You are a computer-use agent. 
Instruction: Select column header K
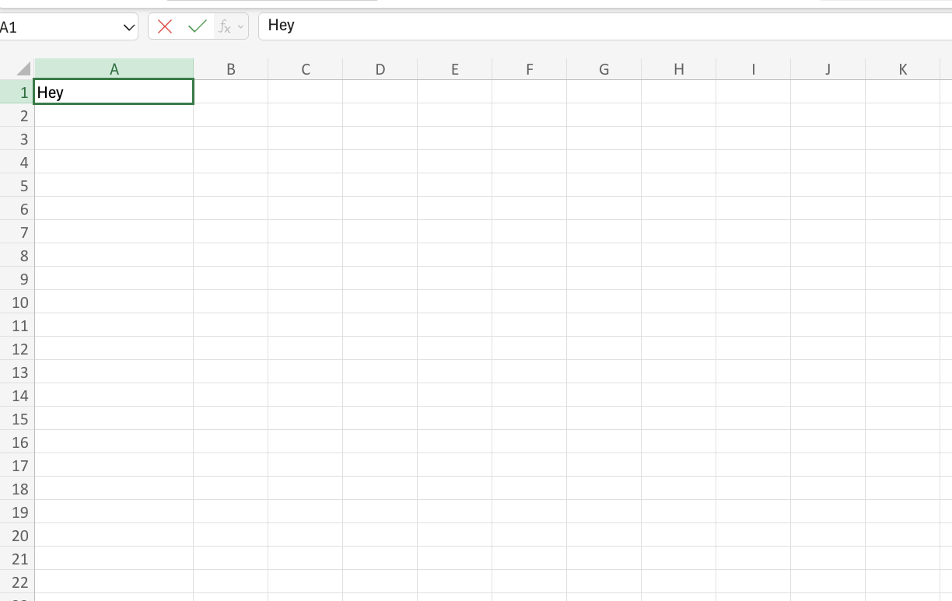point(902,68)
